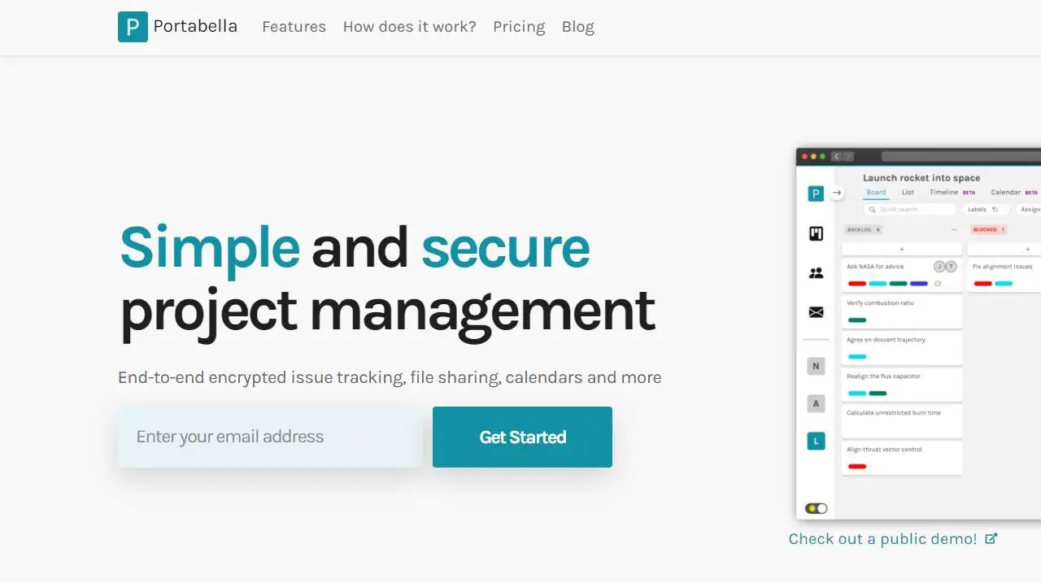Toggle the dark mode switch in sidebar
1041x583 pixels.
tap(816, 508)
